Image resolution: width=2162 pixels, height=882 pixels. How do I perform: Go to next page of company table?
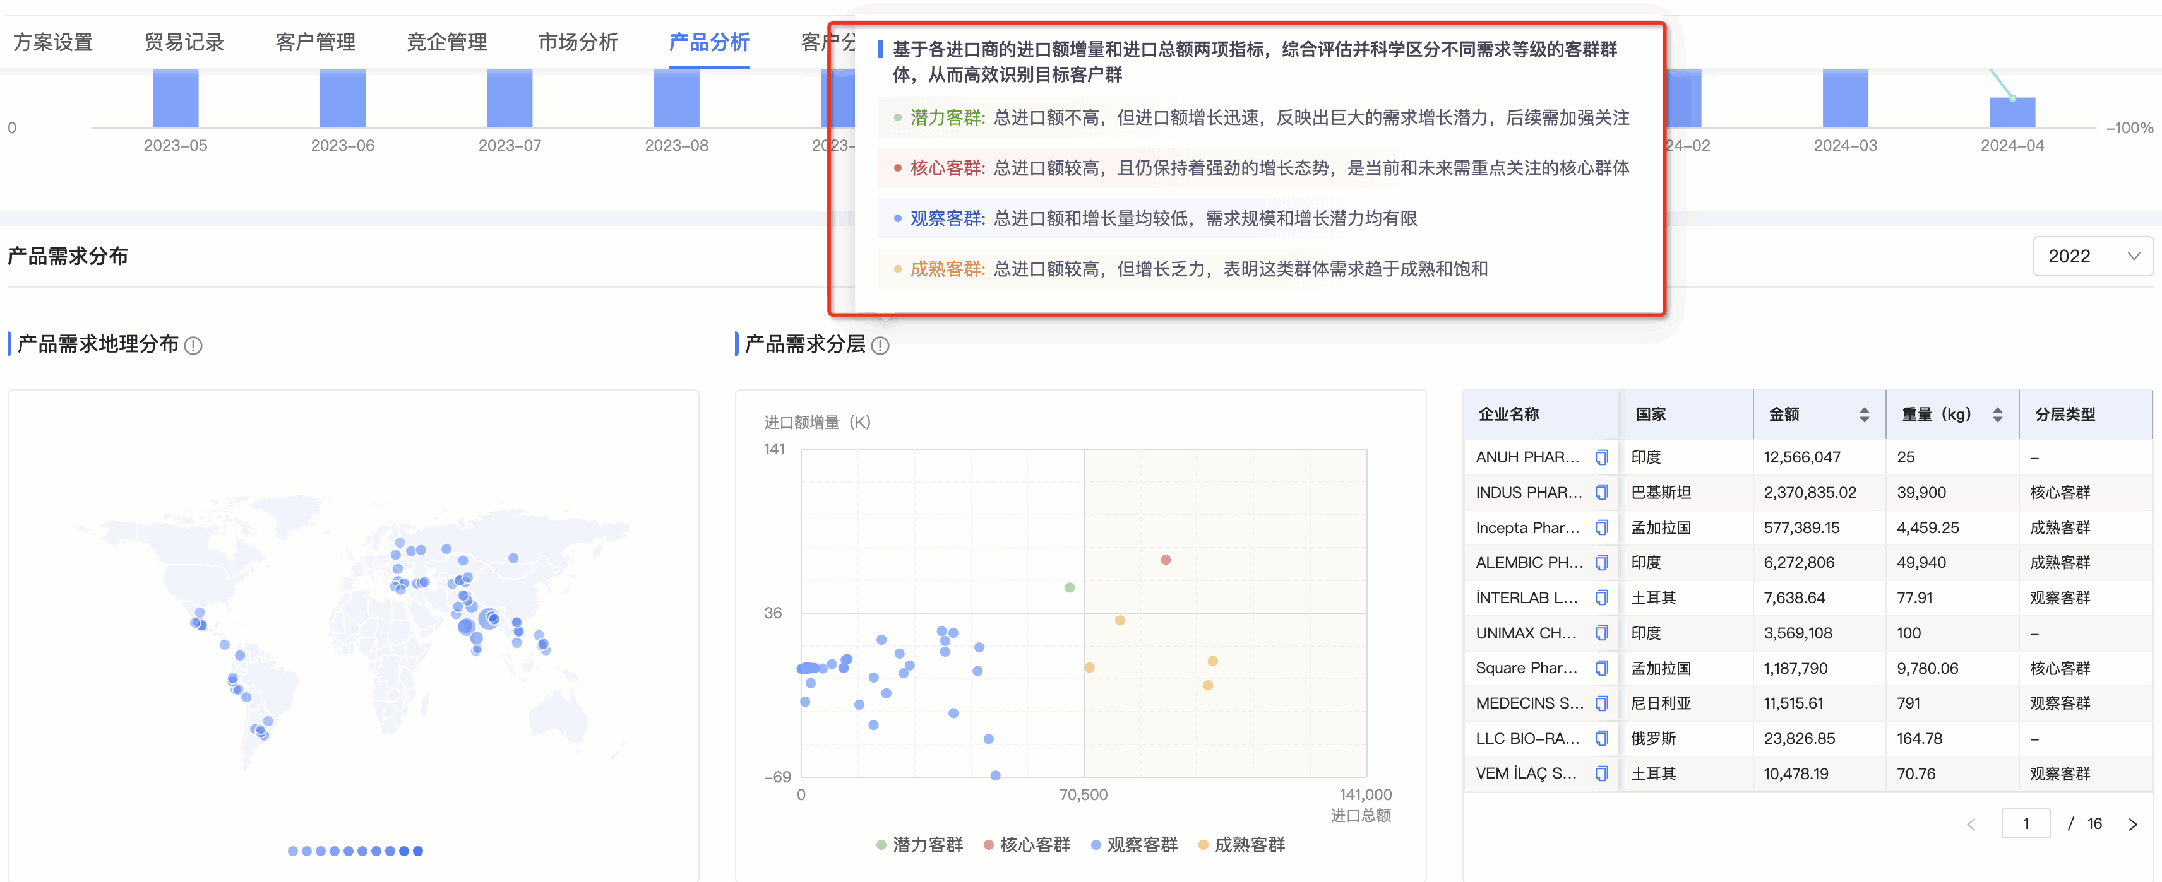(x=2132, y=824)
